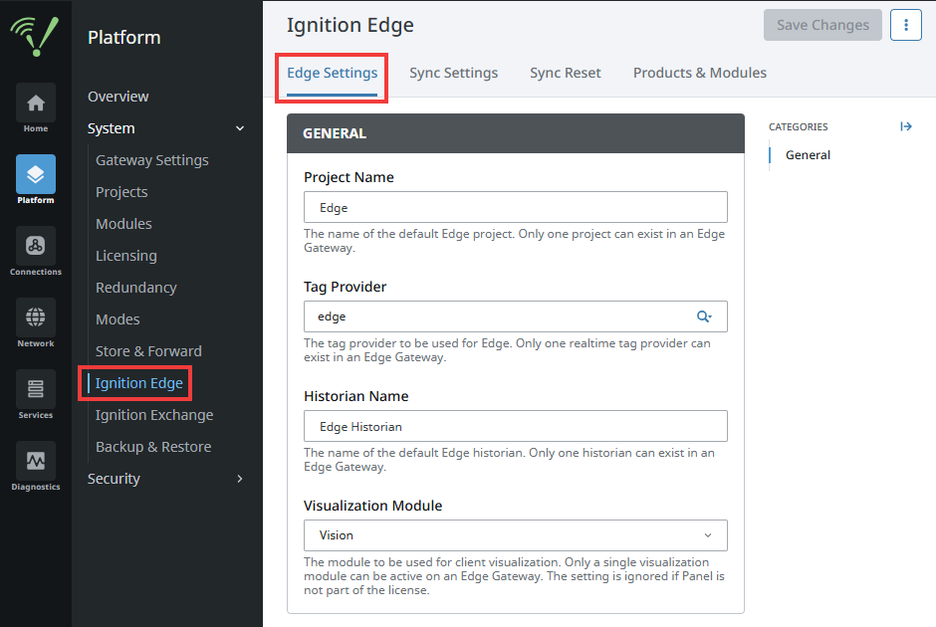Click the GENERAL section header

click(515, 133)
